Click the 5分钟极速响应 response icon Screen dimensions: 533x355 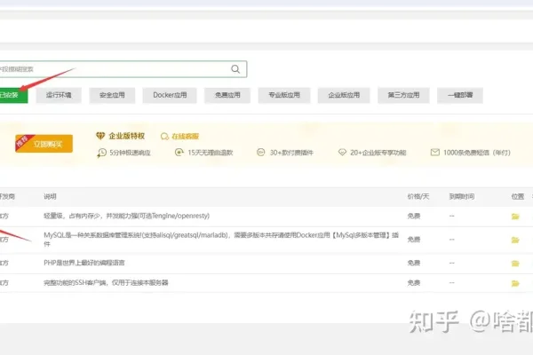pyautogui.click(x=101, y=153)
